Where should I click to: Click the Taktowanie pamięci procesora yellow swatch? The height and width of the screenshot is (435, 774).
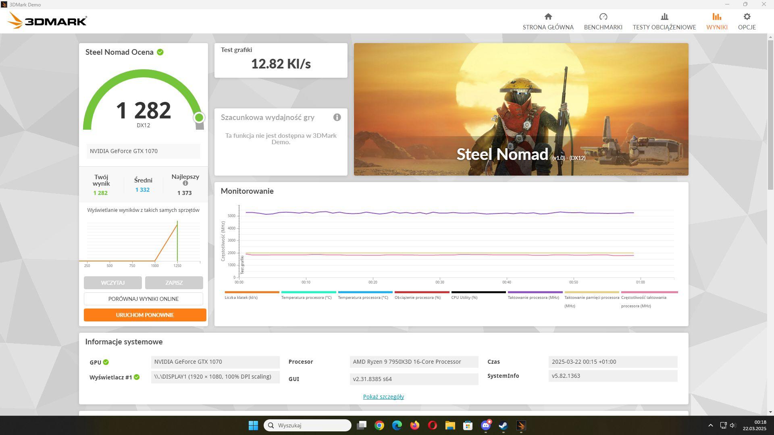(x=591, y=292)
